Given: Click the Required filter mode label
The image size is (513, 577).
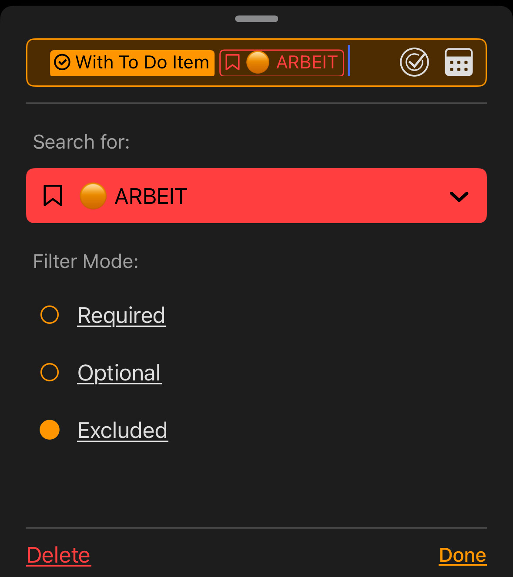Looking at the screenshot, I should pos(121,316).
